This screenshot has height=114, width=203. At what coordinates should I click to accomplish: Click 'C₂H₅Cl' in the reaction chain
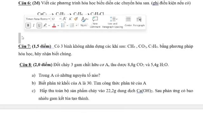97,14
